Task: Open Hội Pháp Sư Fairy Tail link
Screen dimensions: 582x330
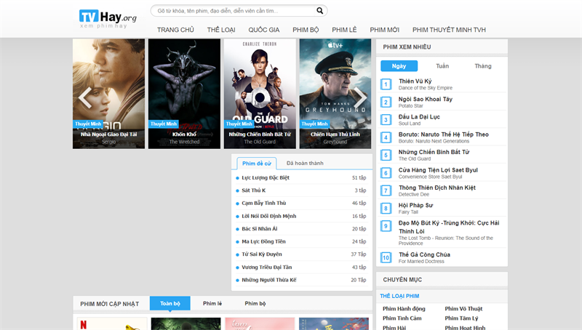Action: [415, 205]
